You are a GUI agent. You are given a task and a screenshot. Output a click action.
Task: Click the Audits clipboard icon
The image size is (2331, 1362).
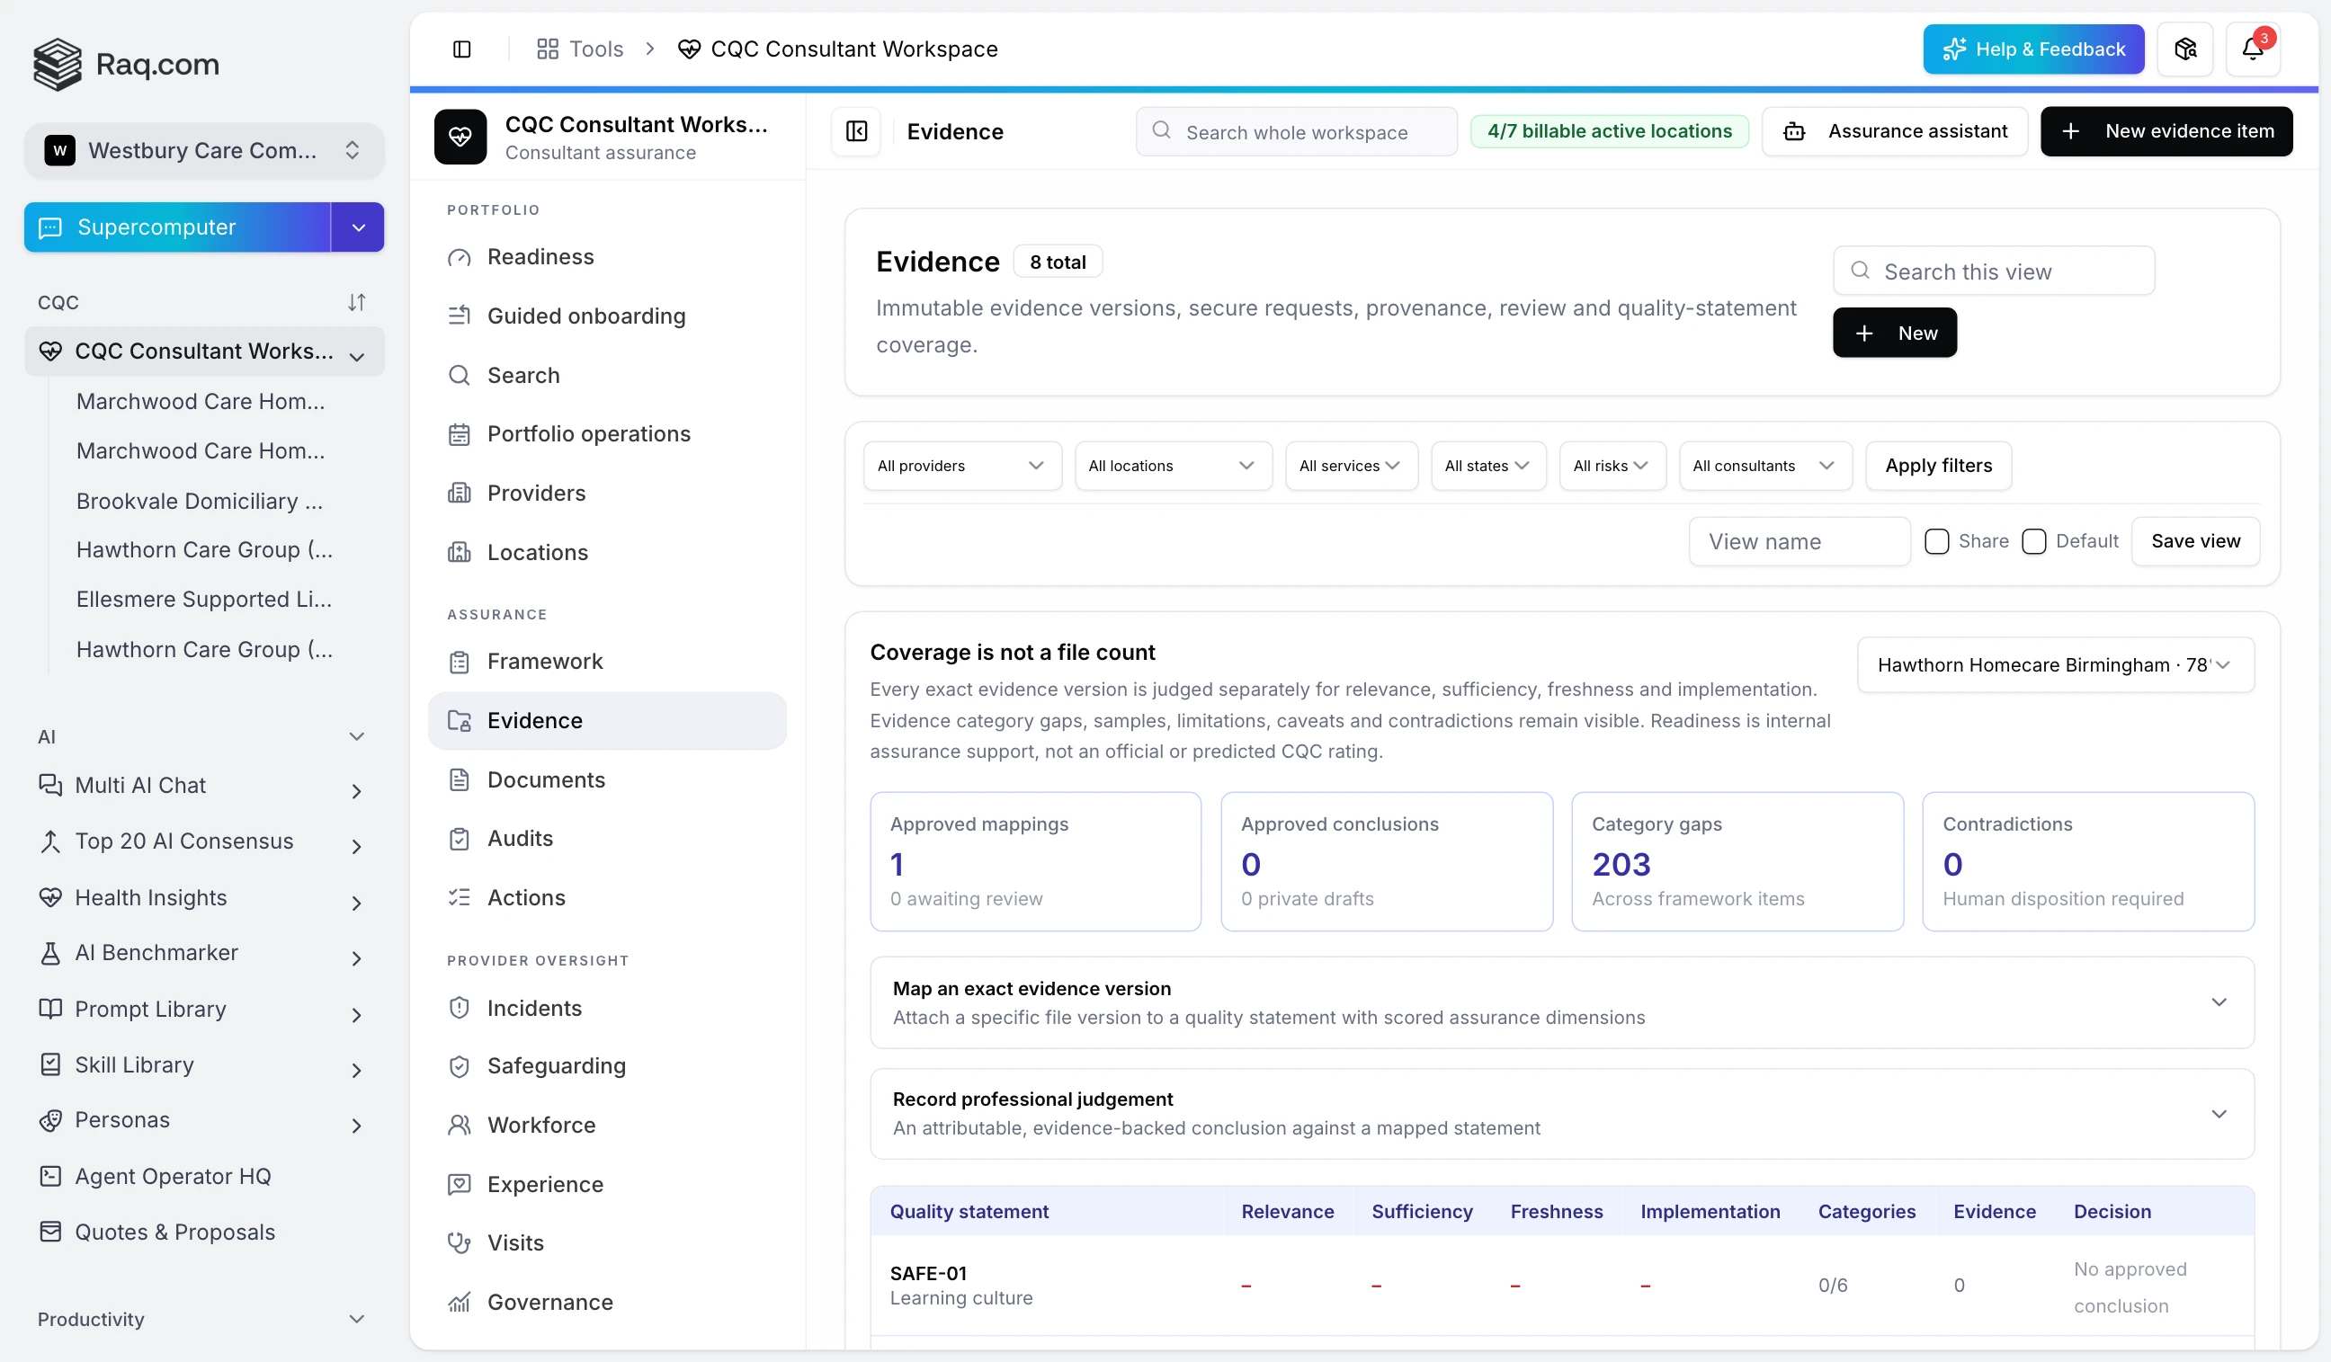pos(460,839)
